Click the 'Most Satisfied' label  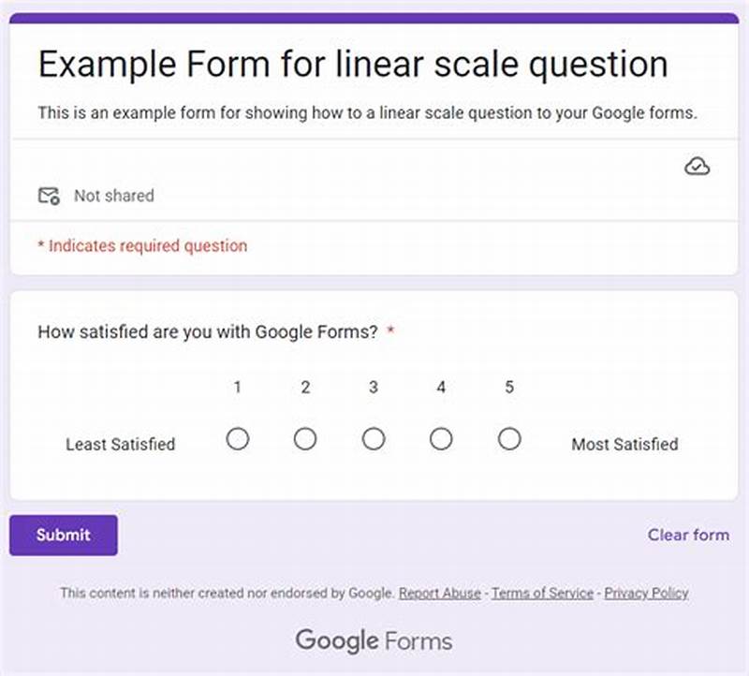pyautogui.click(x=624, y=444)
